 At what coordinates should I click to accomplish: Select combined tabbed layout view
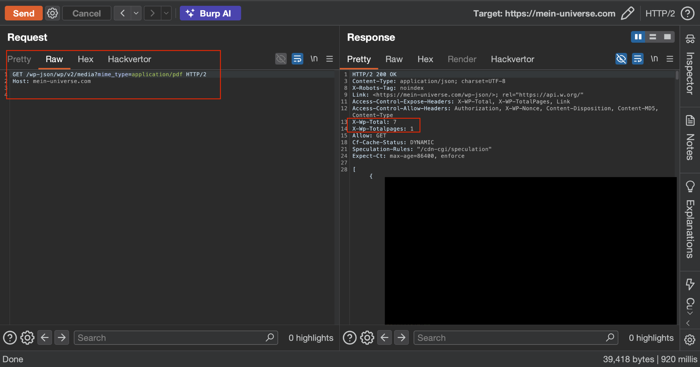tap(668, 37)
